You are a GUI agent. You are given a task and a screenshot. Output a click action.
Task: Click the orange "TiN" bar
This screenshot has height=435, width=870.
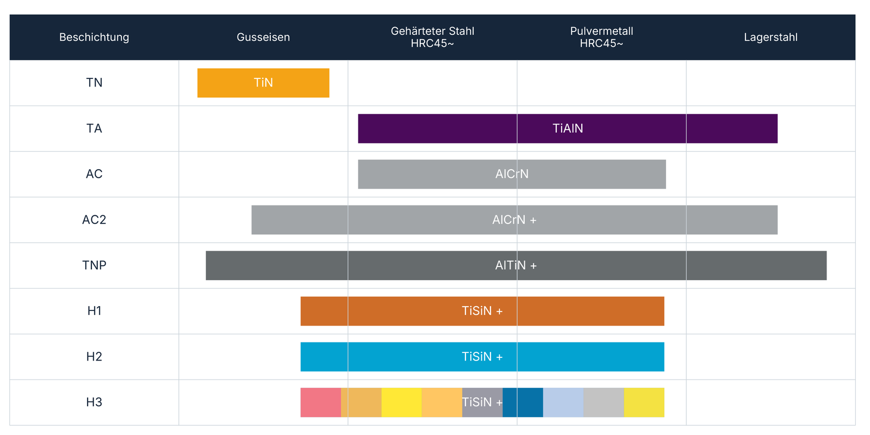[x=263, y=83]
